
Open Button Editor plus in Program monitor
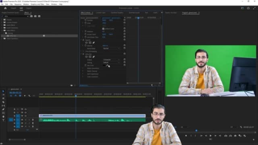[x=254, y=139]
